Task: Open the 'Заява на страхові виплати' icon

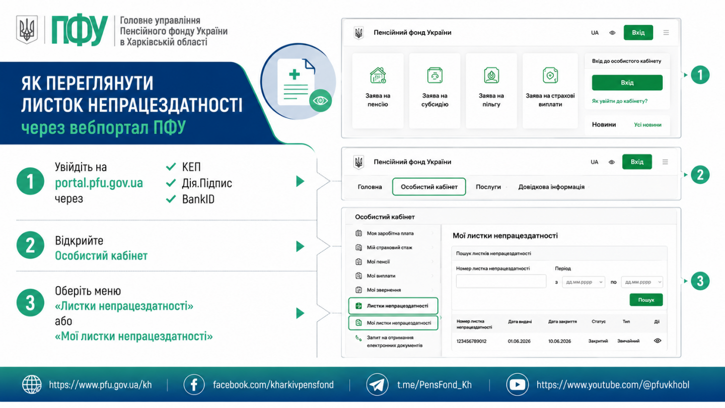Action: coord(550,76)
